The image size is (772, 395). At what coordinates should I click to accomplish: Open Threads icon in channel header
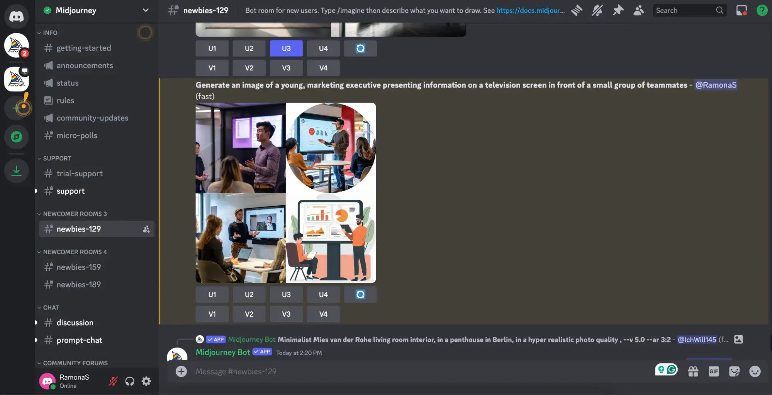click(577, 10)
